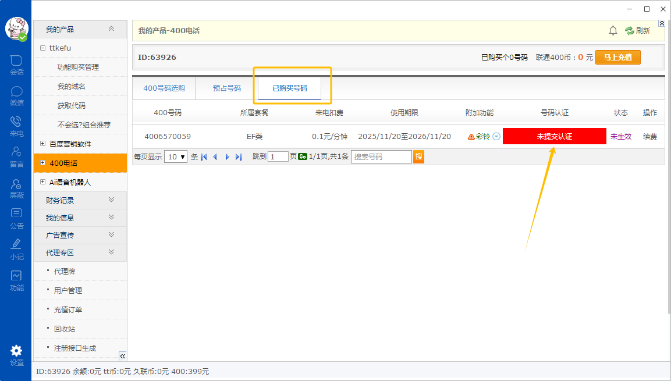Open the 公告 announcement icon

(16, 218)
